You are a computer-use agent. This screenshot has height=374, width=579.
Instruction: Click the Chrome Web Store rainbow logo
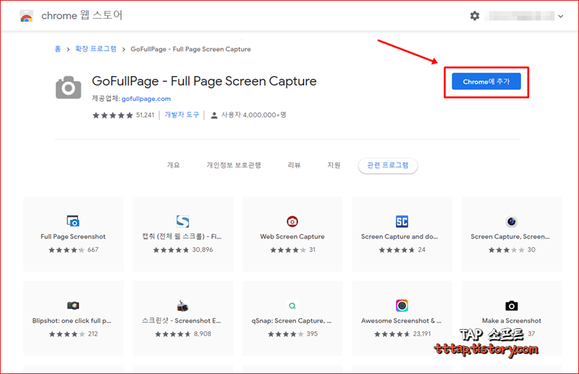point(27,16)
